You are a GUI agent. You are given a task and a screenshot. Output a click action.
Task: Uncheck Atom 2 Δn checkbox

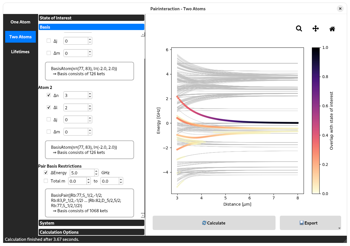point(49,95)
